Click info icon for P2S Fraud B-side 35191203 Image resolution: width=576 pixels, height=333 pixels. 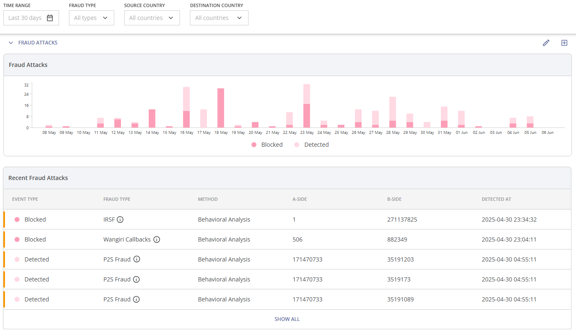tap(136, 259)
